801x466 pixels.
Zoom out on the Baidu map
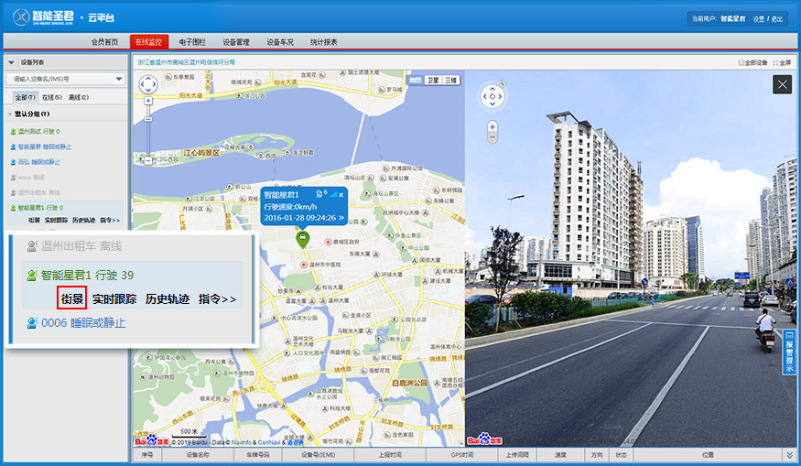point(147,159)
